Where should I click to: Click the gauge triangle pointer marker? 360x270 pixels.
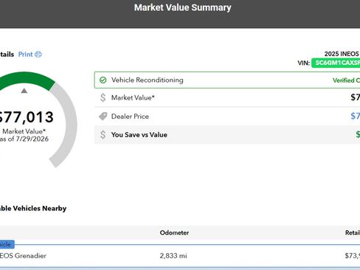click(24, 91)
